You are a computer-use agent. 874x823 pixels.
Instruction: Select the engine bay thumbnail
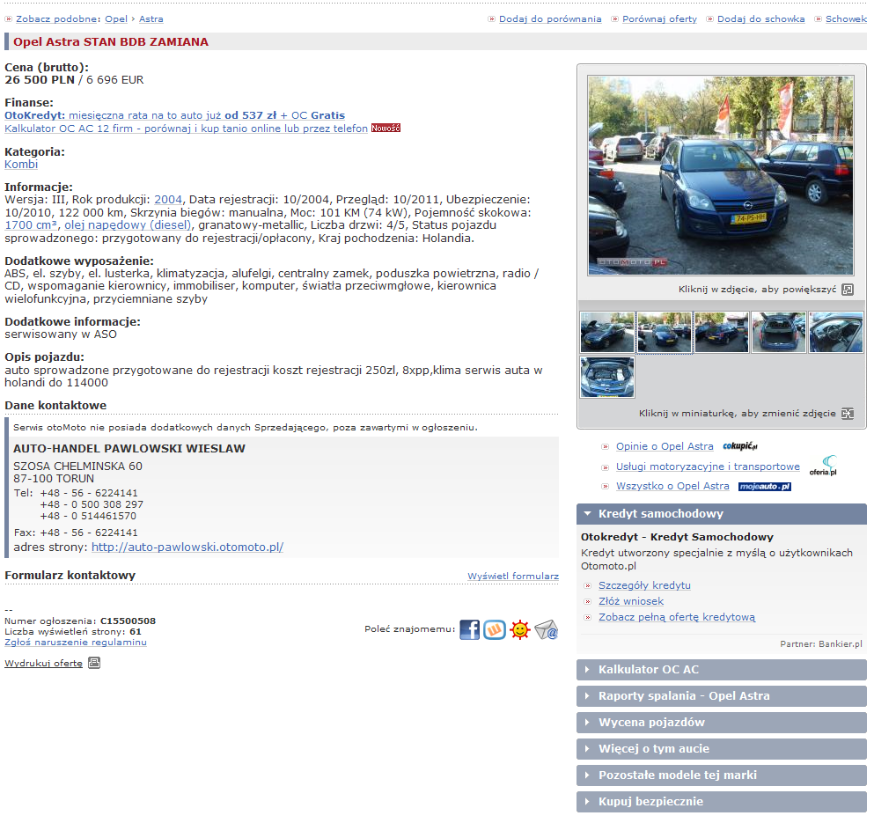click(607, 378)
